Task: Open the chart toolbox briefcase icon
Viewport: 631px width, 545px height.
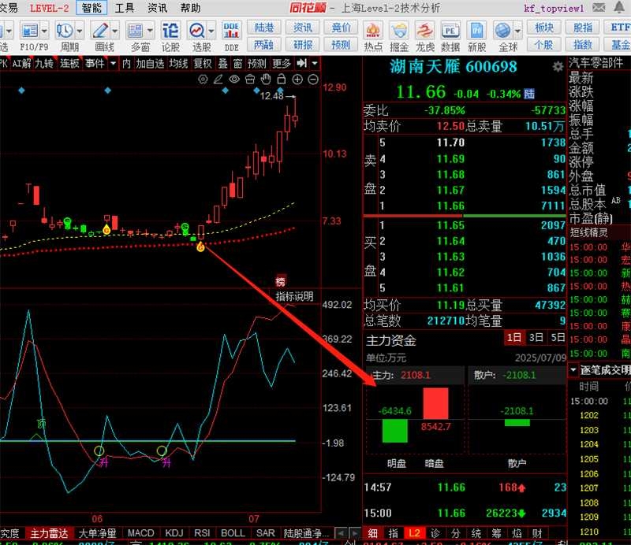Action: coord(250,80)
